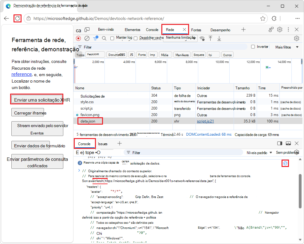Open the Console tab in the top toolbar
Viewport: 304px width, 244px height.
pos(152,30)
